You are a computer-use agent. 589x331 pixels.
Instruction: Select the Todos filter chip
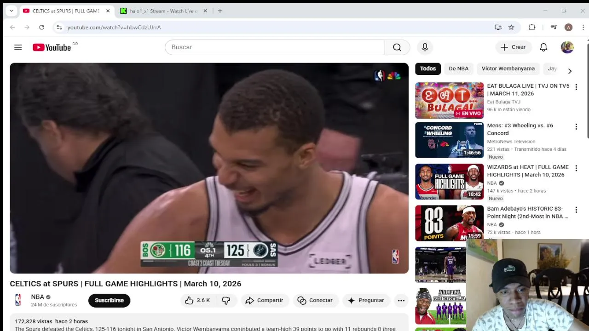click(428, 68)
